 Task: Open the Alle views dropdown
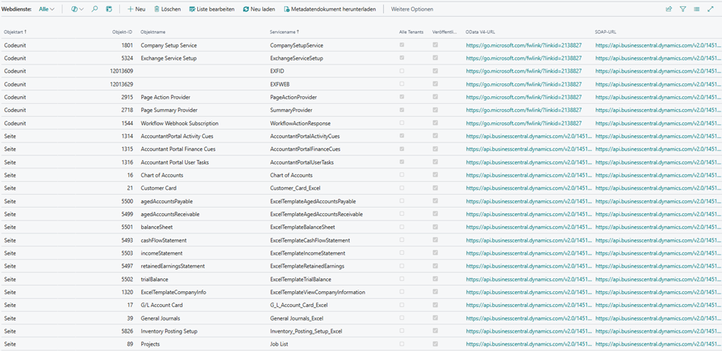[x=47, y=9]
